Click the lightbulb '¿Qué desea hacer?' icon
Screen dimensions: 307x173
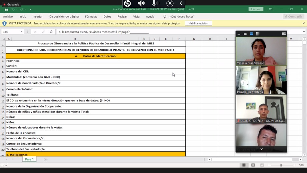[165, 16]
